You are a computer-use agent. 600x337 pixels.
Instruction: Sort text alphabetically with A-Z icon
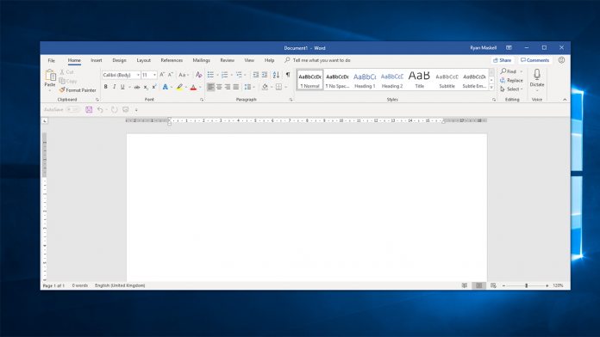point(276,75)
